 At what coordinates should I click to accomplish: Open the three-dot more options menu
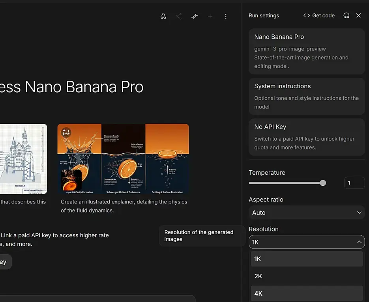(x=226, y=16)
